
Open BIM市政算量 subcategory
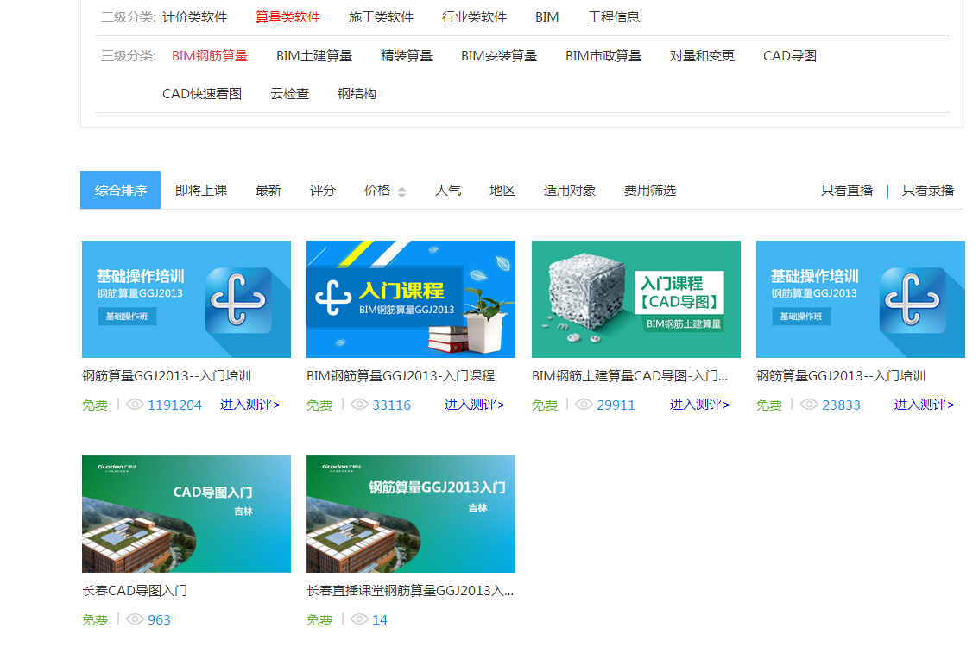(603, 56)
